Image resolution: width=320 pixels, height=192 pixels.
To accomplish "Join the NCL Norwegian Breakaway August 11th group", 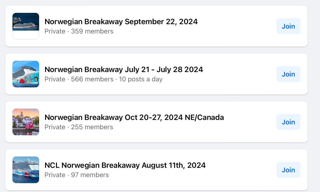I will (288, 170).
